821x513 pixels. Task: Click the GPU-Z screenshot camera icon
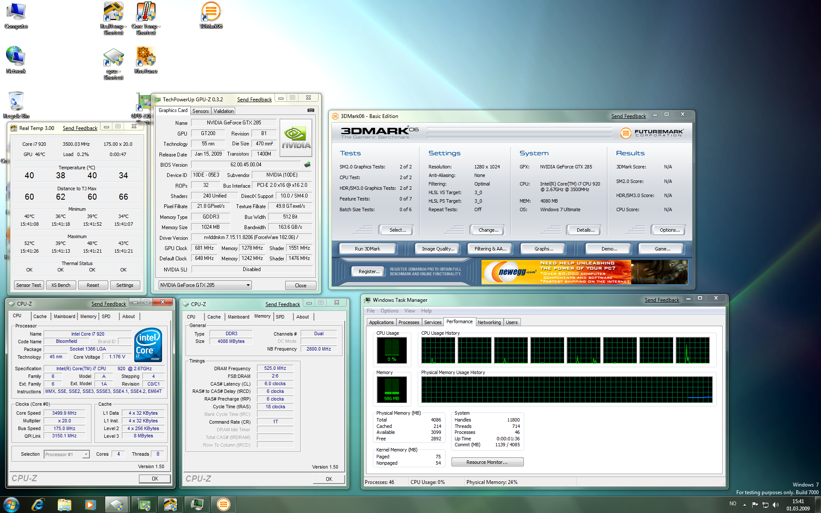pyautogui.click(x=311, y=110)
